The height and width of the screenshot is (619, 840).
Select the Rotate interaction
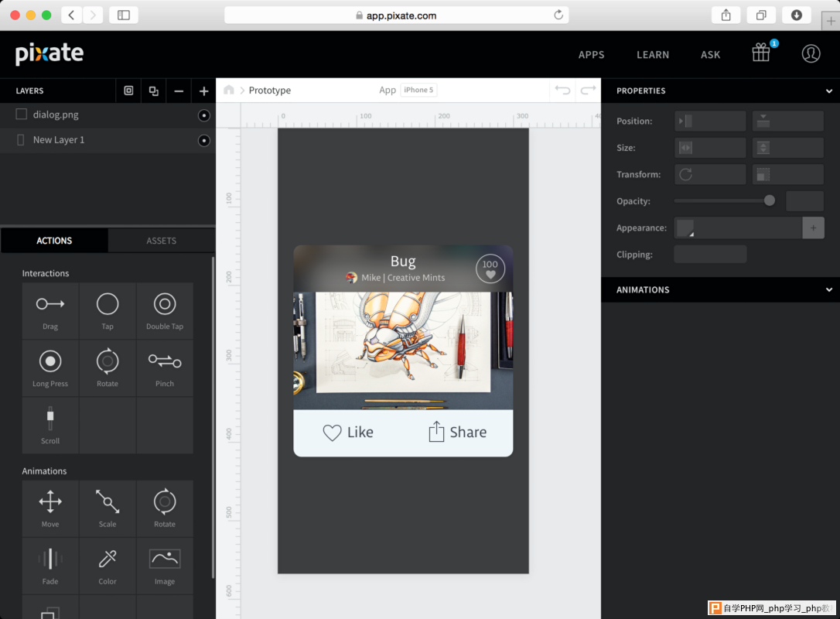point(108,368)
